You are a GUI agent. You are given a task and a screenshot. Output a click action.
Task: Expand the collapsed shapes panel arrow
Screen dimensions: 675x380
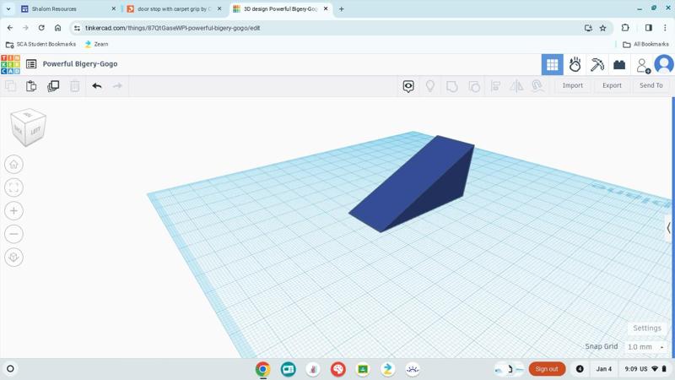click(668, 228)
